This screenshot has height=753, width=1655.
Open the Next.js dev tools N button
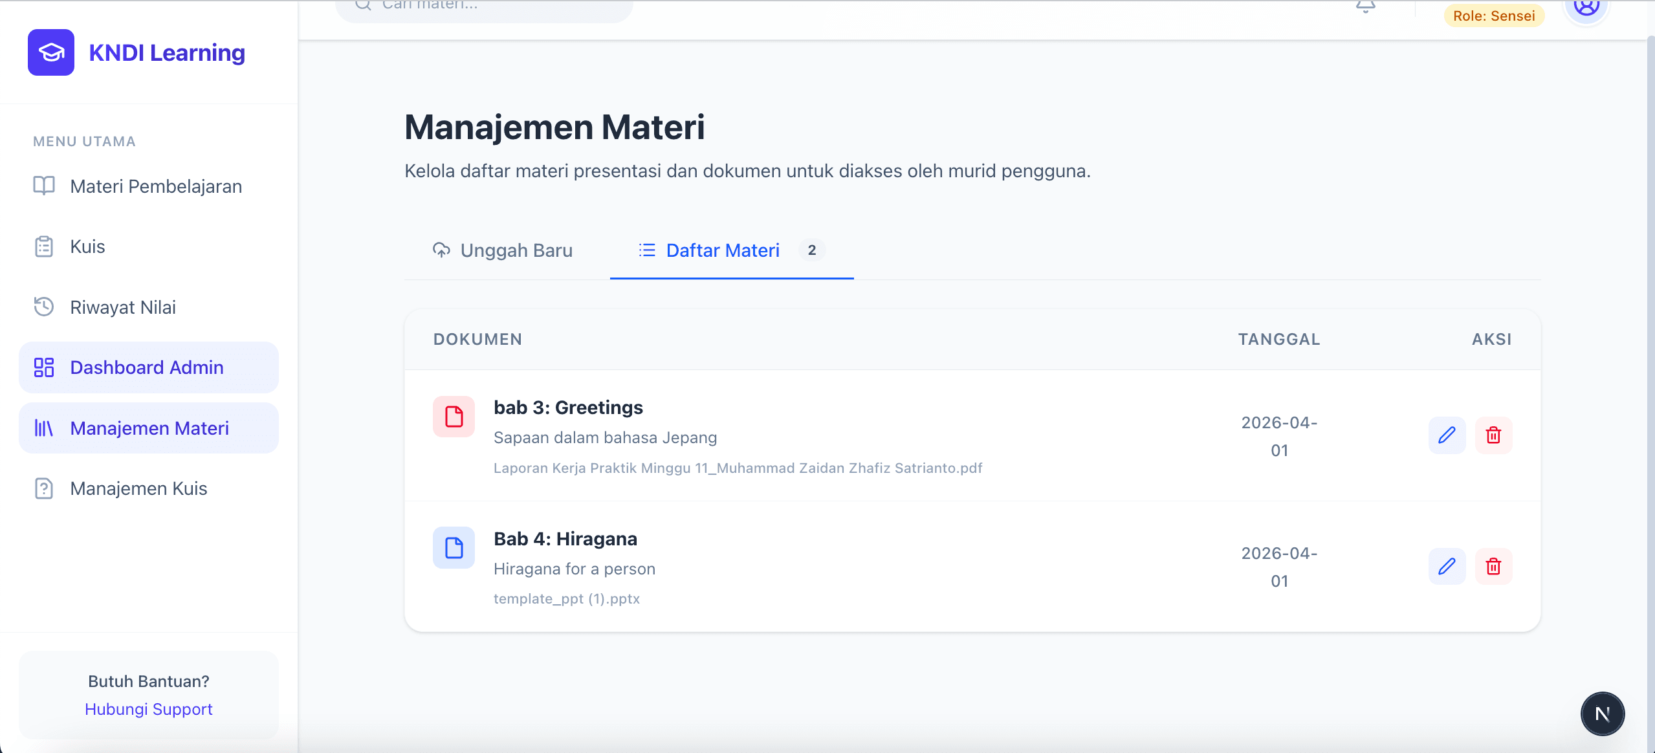pyautogui.click(x=1603, y=714)
